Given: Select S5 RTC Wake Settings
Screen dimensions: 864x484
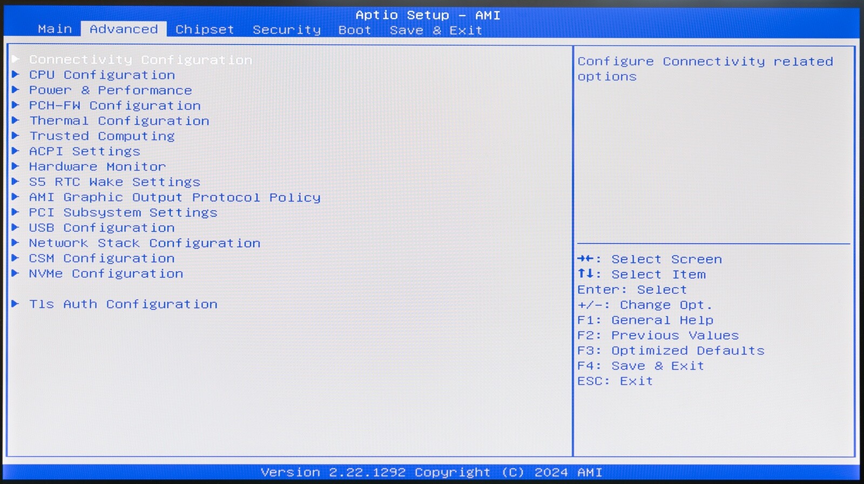Looking at the screenshot, I should (114, 181).
